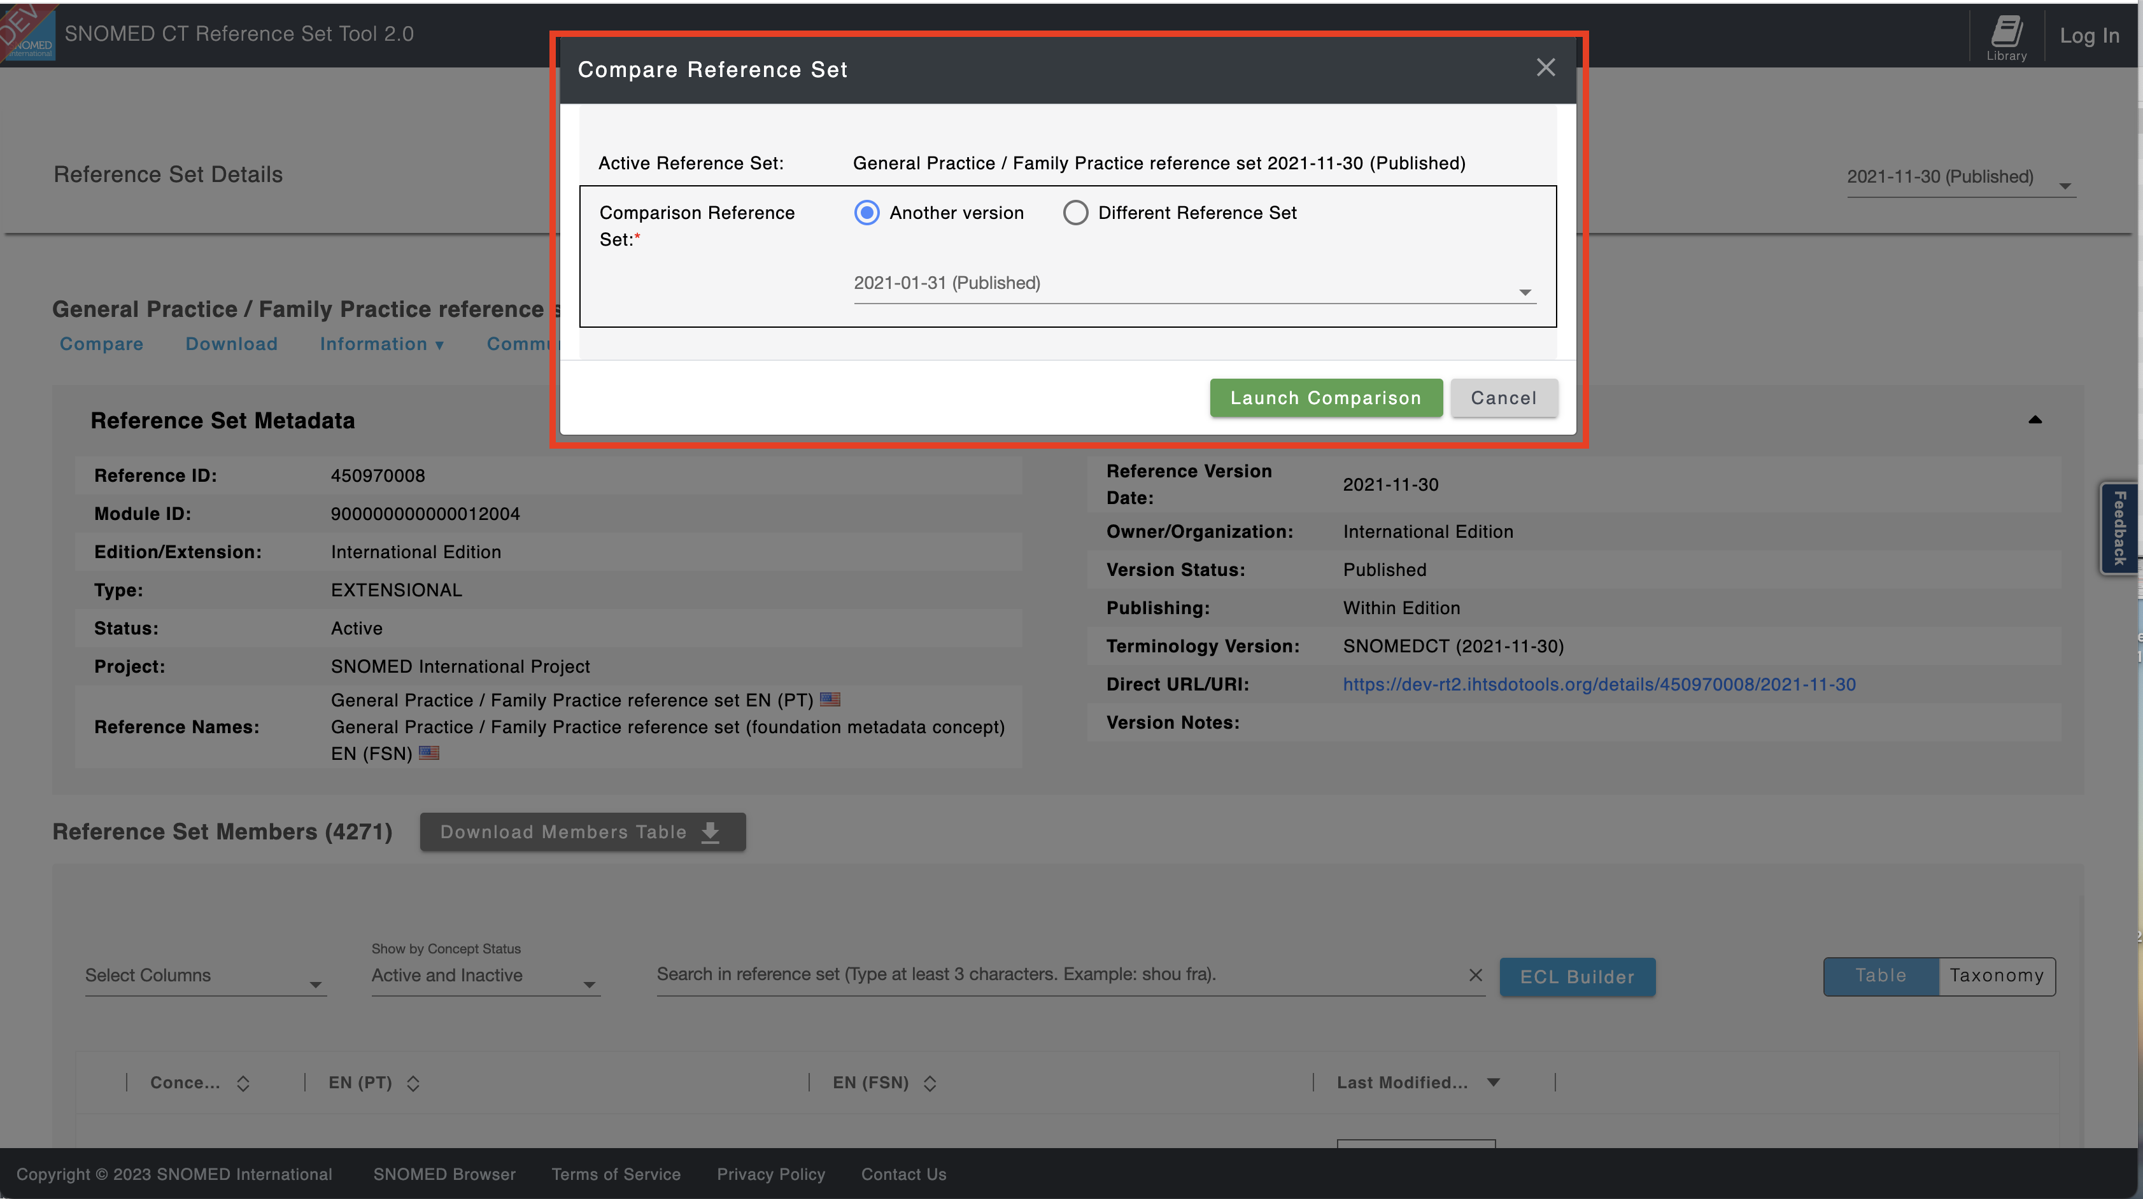This screenshot has height=1199, width=2143.
Task: Collapse the Reference Set Metadata panel
Action: tap(2035, 420)
